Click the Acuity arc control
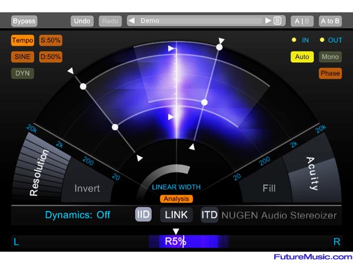353x264 pixels. [x=314, y=173]
